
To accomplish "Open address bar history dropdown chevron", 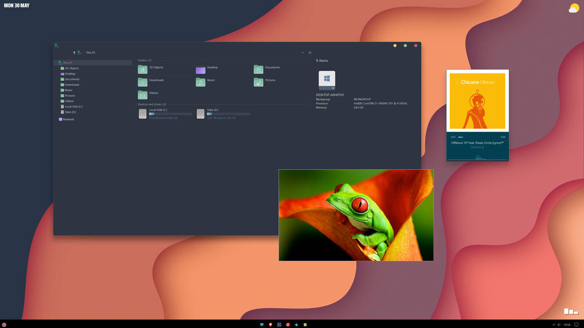I will point(303,53).
